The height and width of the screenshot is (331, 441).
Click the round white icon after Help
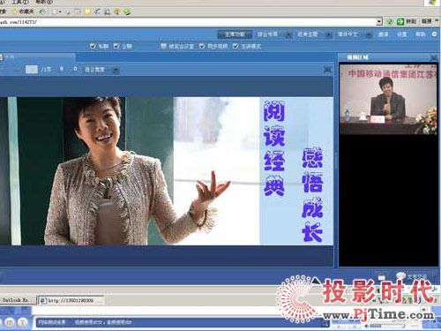pos(434,34)
